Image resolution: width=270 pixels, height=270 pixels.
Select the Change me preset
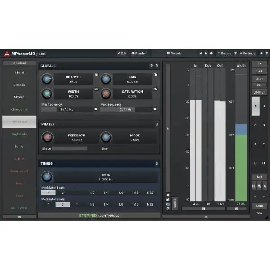(19, 109)
